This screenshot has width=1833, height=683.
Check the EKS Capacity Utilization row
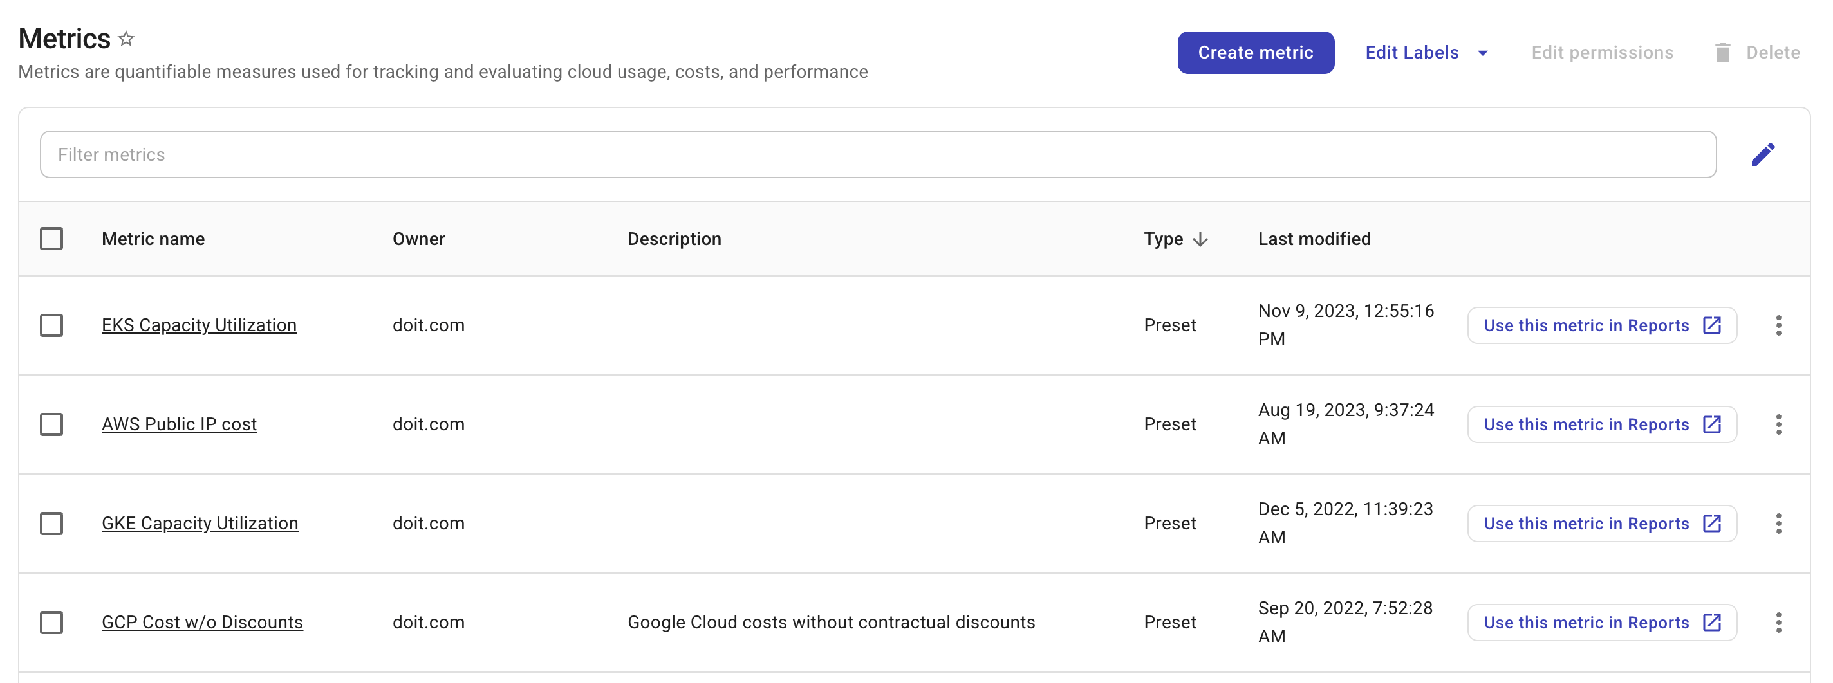click(51, 325)
